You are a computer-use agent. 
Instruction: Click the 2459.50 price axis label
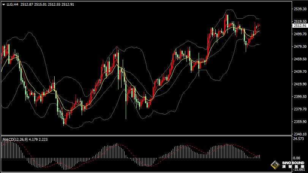pyautogui.click(x=300, y=59)
